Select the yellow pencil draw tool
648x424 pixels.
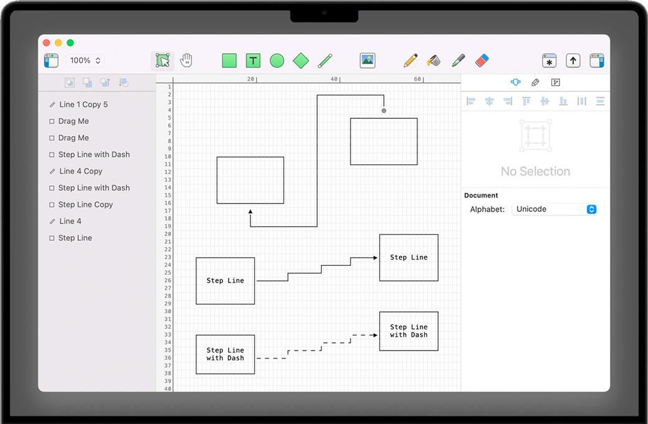tap(411, 60)
